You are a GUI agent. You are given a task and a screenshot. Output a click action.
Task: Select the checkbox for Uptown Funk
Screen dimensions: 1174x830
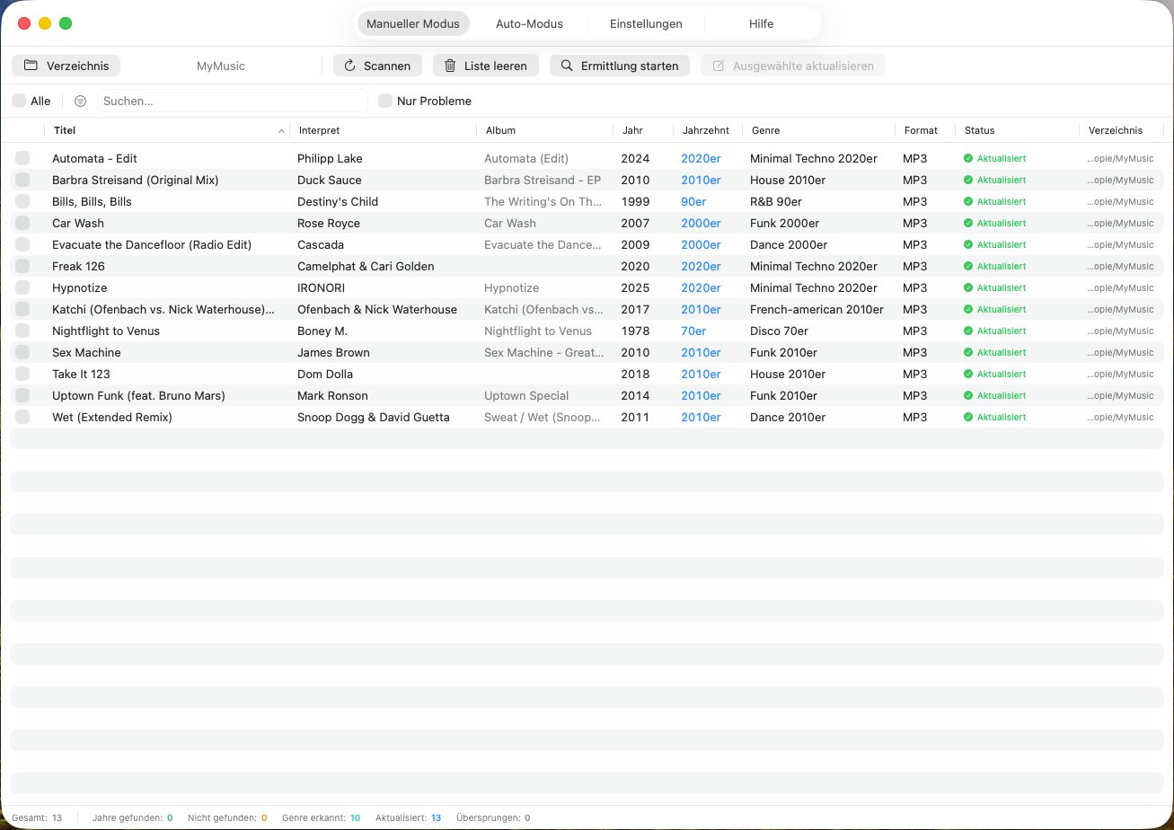pyautogui.click(x=22, y=396)
